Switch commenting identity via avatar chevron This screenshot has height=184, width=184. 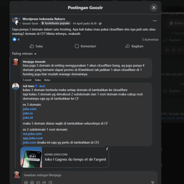coord(19,177)
